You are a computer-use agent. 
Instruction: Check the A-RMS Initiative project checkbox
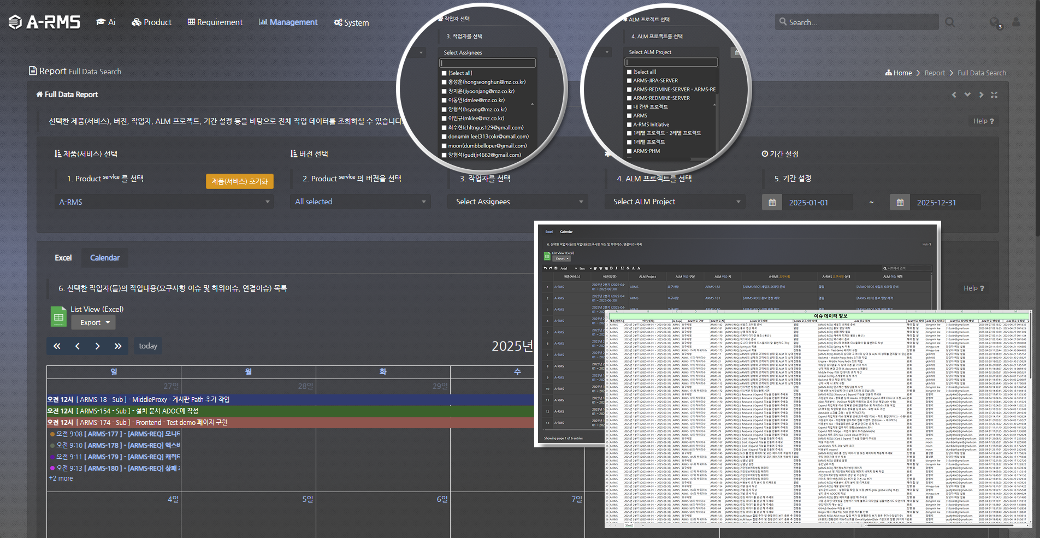(x=629, y=125)
